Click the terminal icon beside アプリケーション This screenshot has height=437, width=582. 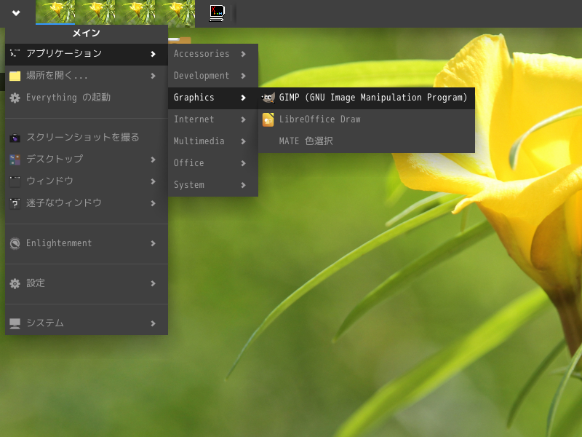click(15, 54)
